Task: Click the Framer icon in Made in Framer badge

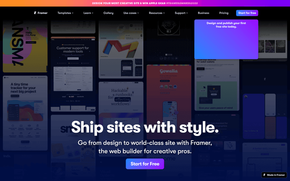Action: coord(264,175)
